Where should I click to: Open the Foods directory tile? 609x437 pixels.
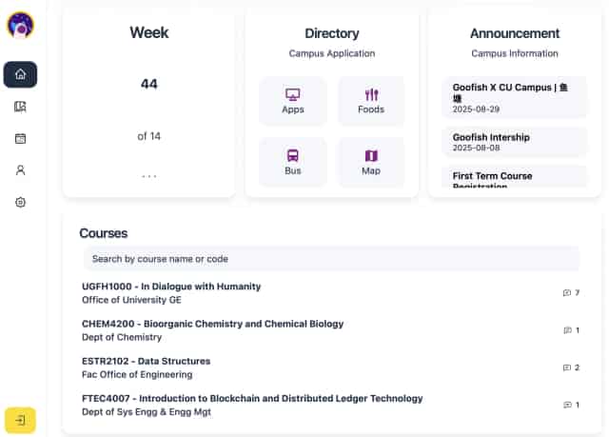coord(371,101)
